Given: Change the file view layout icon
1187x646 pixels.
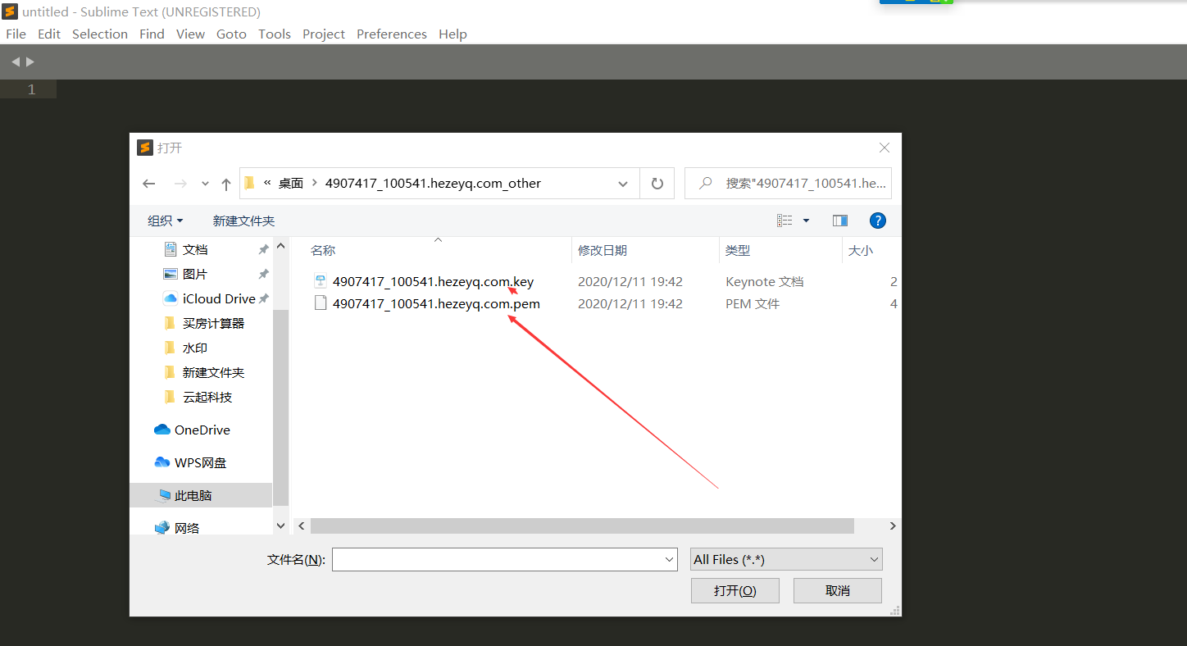Looking at the screenshot, I should 785,221.
